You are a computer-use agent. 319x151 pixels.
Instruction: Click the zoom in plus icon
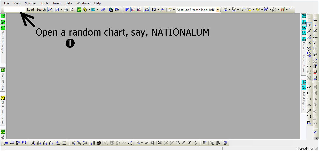pos(190,143)
